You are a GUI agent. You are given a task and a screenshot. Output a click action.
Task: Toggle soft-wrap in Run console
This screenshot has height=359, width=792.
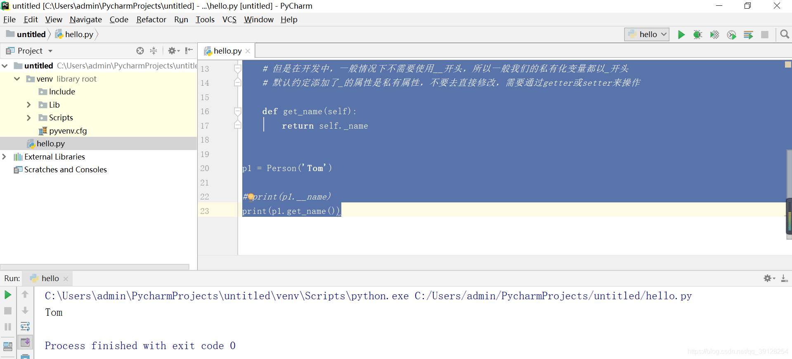pyautogui.click(x=25, y=326)
